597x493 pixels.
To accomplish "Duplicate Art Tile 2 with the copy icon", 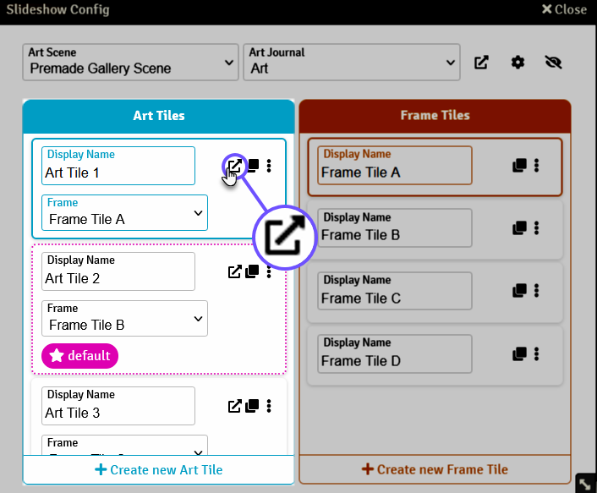I will (252, 271).
